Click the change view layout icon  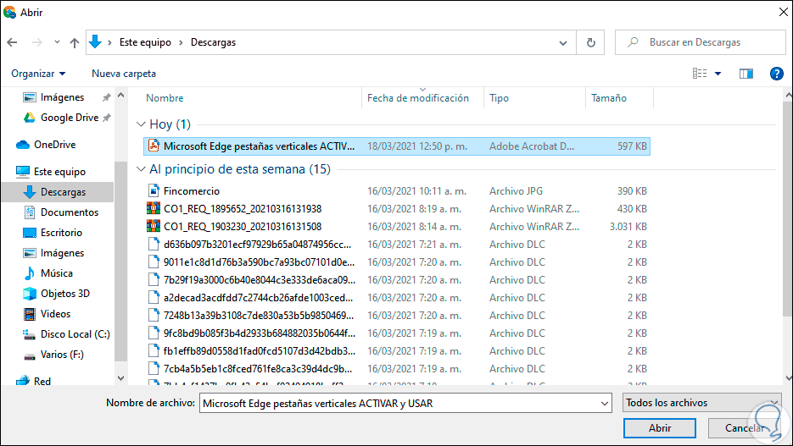point(700,74)
